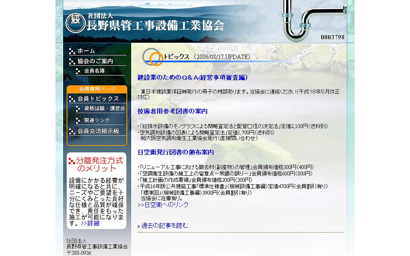The height and width of the screenshot is (256, 410).
Task: Follow the >>日空衛へのリンク link
Action: coord(163,205)
